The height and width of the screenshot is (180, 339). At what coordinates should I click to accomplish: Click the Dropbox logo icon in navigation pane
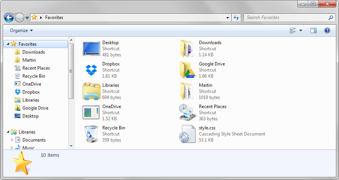(x=18, y=92)
